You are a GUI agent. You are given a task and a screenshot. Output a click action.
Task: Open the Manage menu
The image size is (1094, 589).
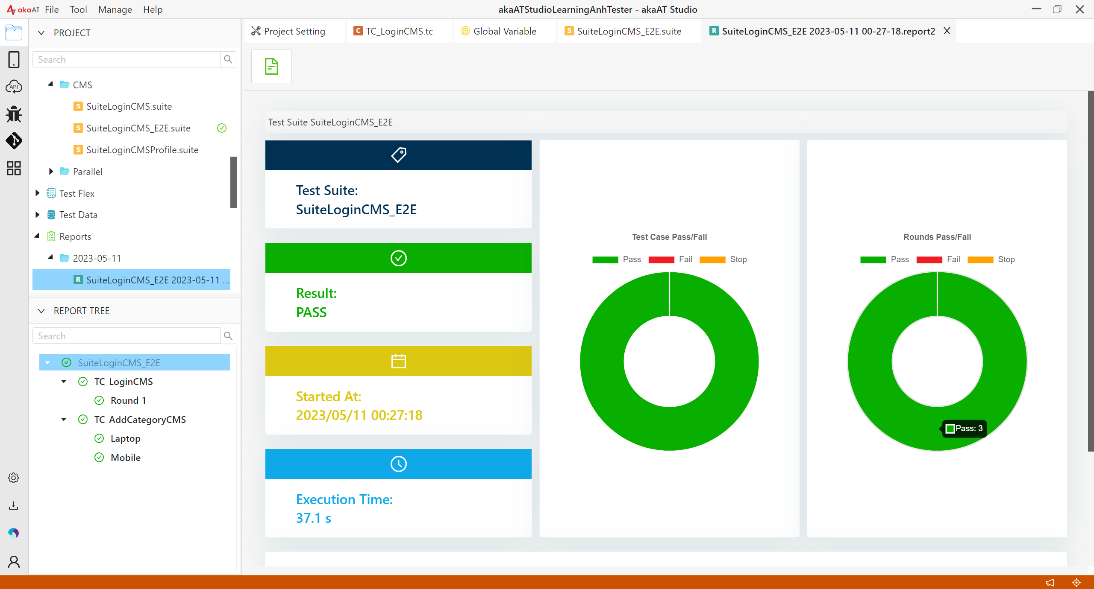pyautogui.click(x=115, y=9)
